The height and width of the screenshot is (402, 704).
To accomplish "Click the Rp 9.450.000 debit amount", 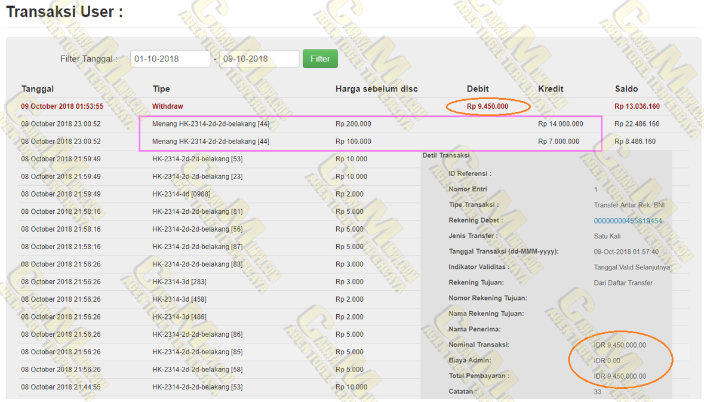I will (487, 106).
